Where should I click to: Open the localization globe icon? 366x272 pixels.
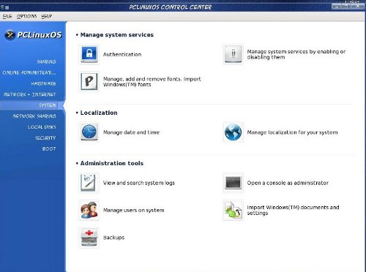(x=233, y=132)
